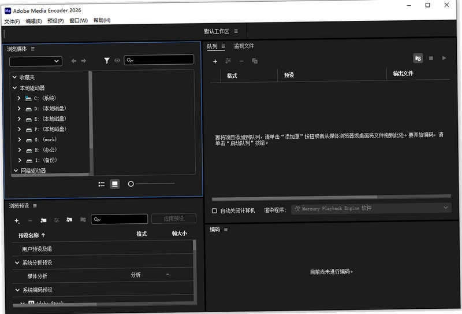Click the thumbnail size slider handle
The height and width of the screenshot is (314, 462).
(x=131, y=184)
